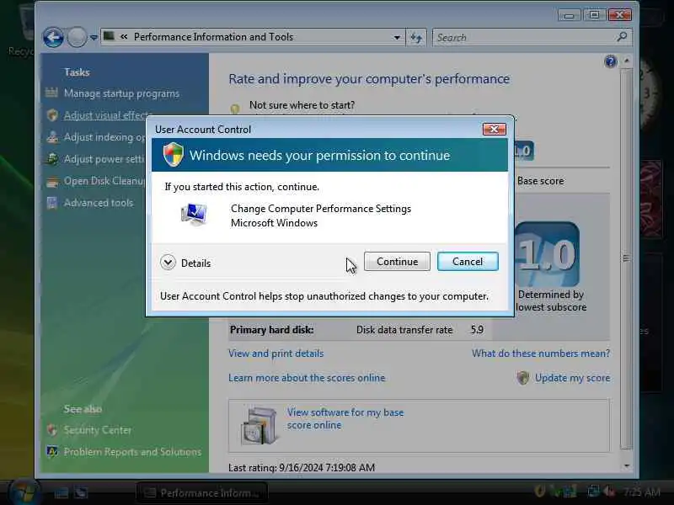Open help with the blue question mark

[x=610, y=61]
